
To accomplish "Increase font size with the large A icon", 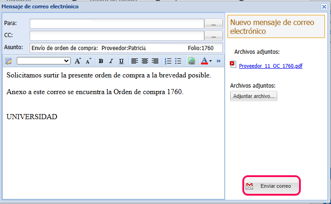I will [x=78, y=61].
